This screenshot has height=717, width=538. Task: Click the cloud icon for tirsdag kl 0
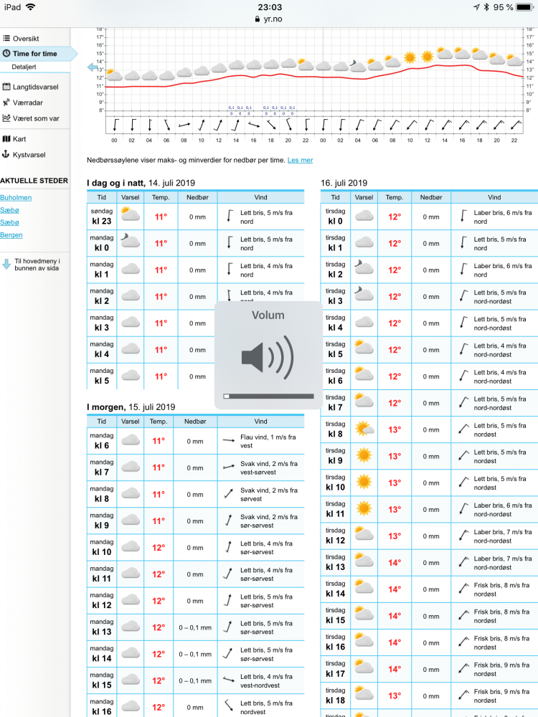364,215
